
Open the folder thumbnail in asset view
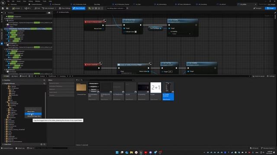pyautogui.click(x=81, y=87)
